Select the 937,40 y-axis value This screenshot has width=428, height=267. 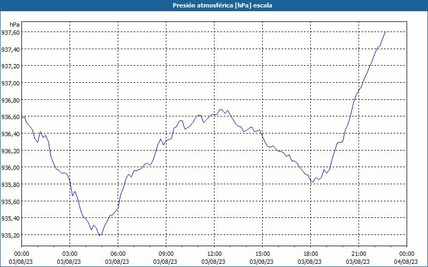pos(10,49)
